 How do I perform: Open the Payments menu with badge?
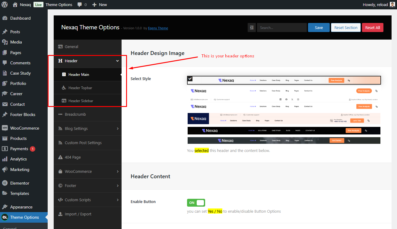tap(24, 149)
